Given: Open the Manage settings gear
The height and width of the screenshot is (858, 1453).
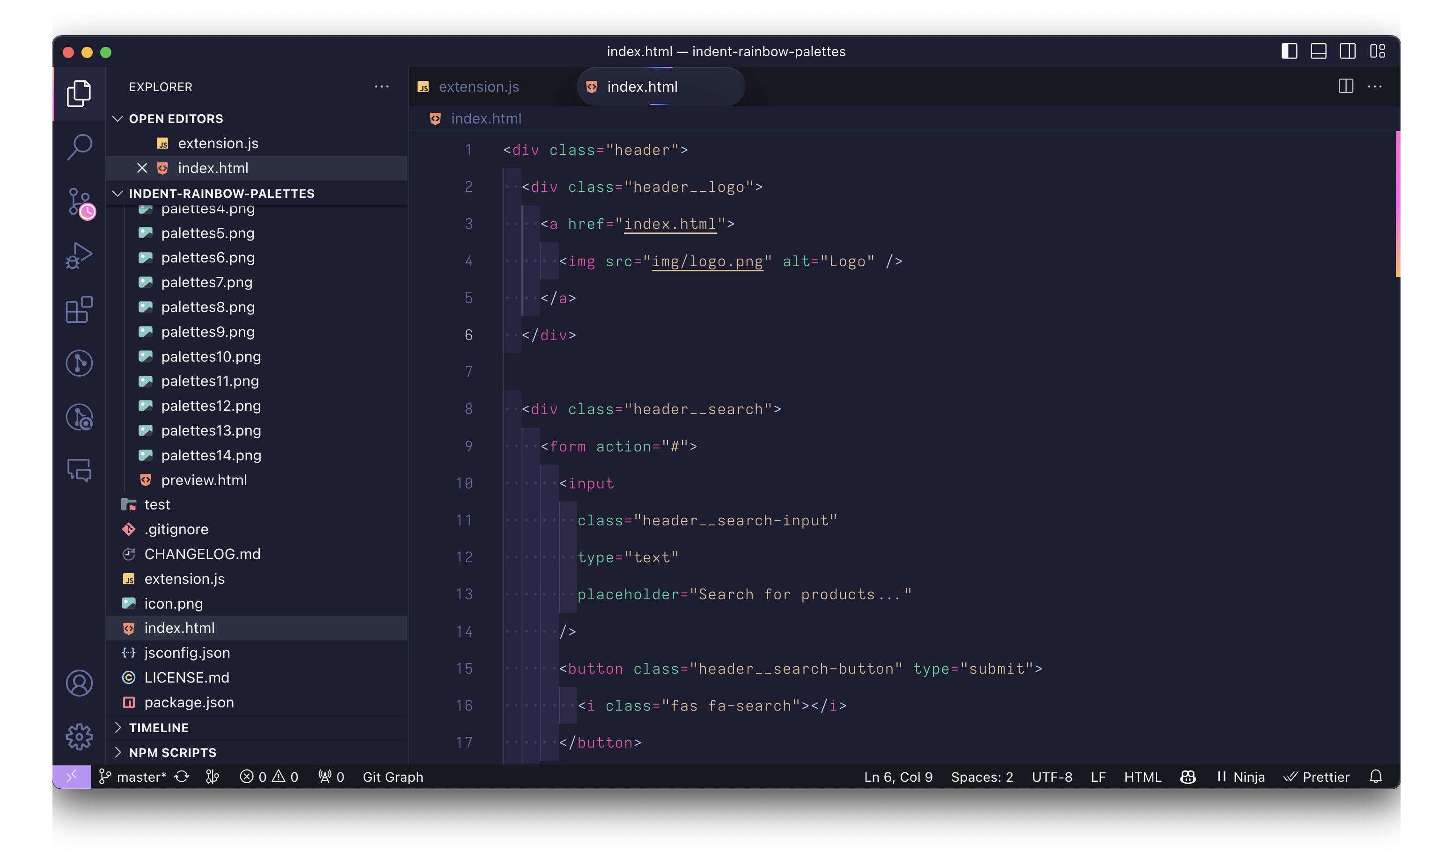Looking at the screenshot, I should [x=79, y=736].
